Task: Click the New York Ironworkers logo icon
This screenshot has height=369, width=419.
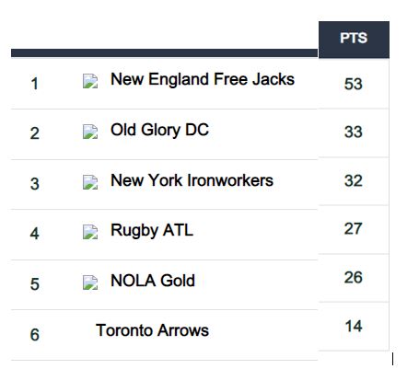Action: pyautogui.click(x=90, y=182)
